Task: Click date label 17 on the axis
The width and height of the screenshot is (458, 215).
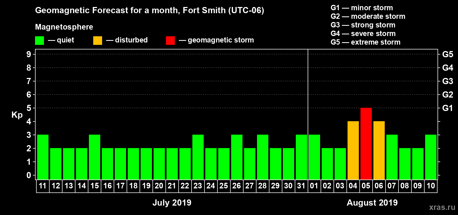Action: [120, 186]
